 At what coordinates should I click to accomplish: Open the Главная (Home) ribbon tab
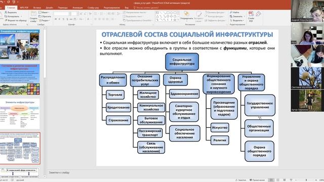pyautogui.click(x=11, y=8)
